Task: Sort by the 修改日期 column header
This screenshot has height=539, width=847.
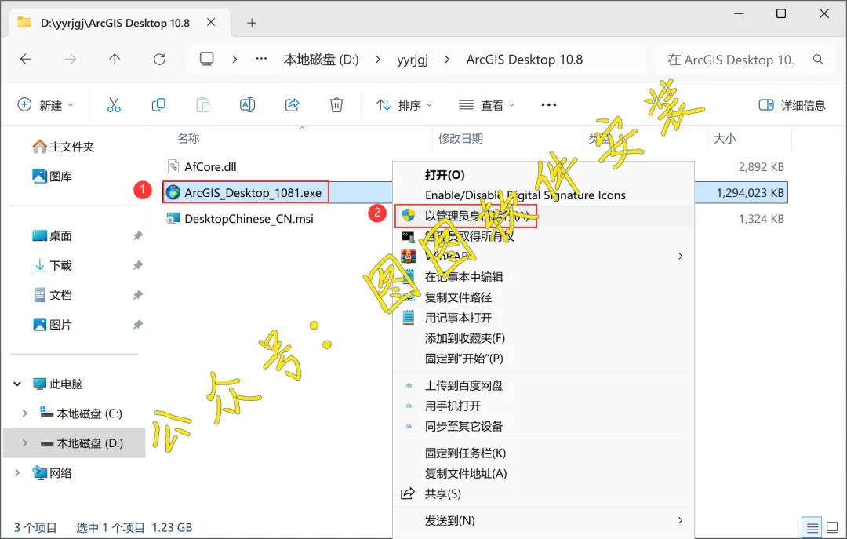Action: [x=461, y=138]
